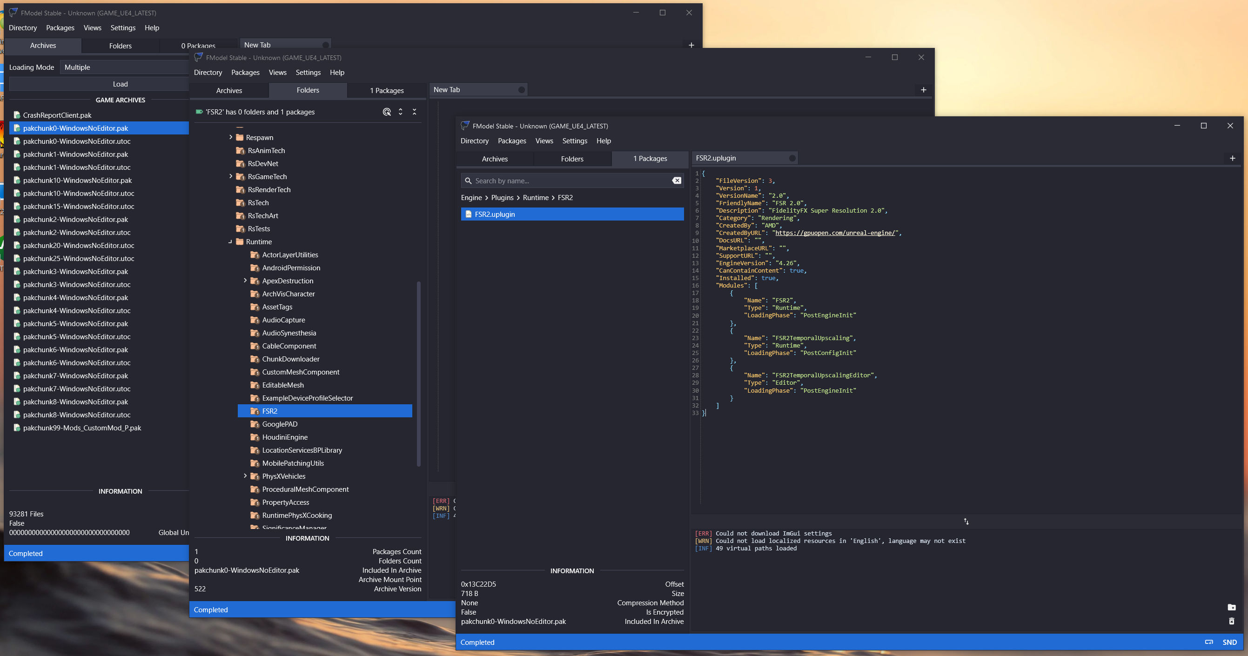Click Engine in the breadcrumb path
The height and width of the screenshot is (656, 1248).
[471, 198]
